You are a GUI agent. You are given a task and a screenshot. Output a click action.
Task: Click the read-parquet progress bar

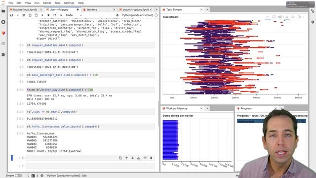(x=271, y=121)
